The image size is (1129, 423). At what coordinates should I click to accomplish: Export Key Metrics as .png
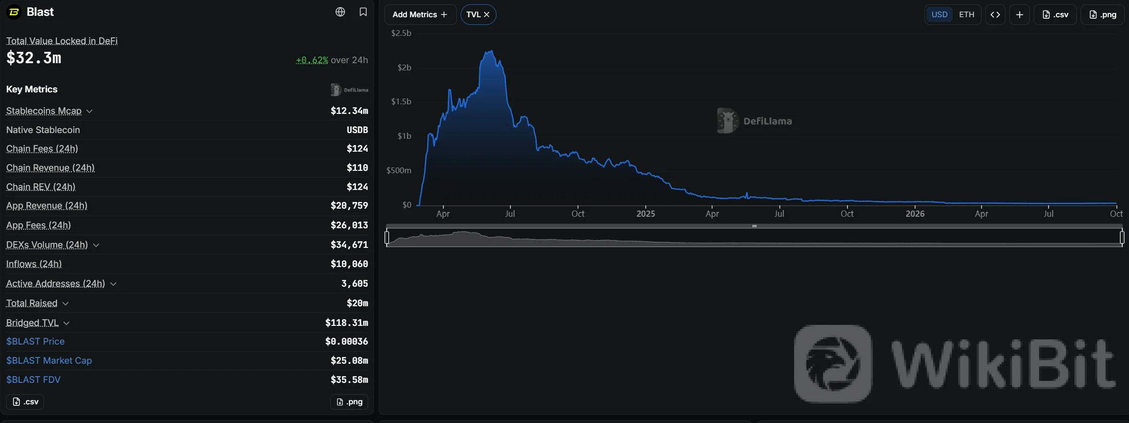[x=349, y=401]
